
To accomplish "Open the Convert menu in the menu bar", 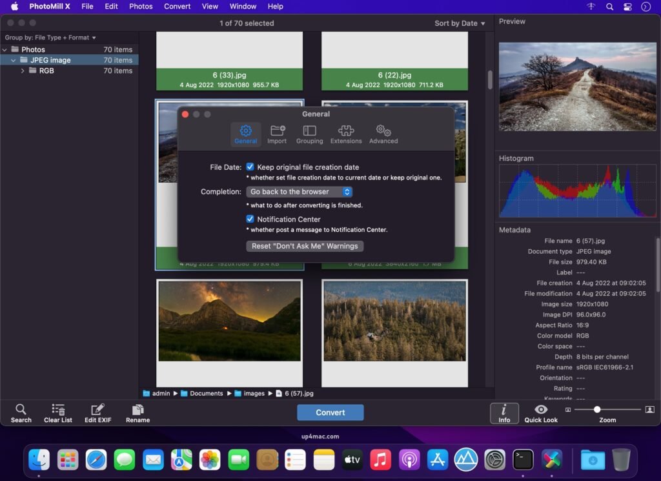I will (177, 6).
